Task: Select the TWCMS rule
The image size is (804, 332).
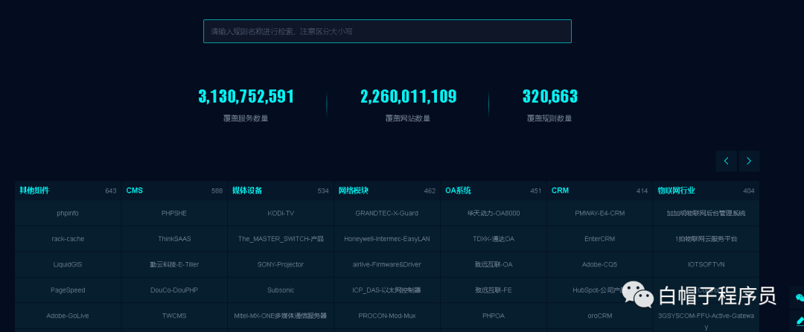Action: coord(174,316)
